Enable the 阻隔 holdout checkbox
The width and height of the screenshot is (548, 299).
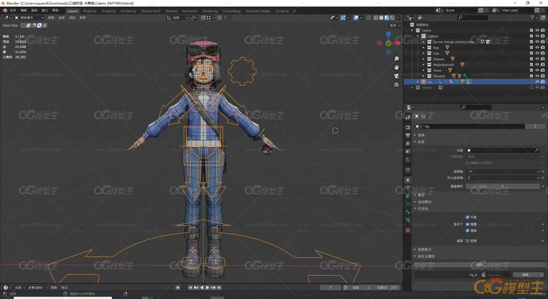(x=467, y=241)
